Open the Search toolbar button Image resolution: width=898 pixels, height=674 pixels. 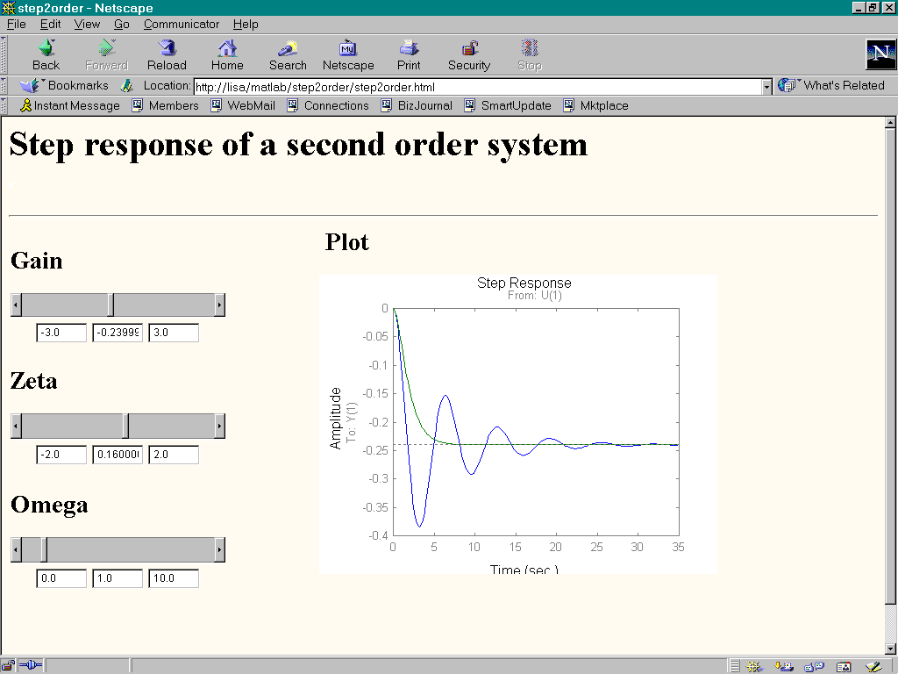(x=288, y=55)
